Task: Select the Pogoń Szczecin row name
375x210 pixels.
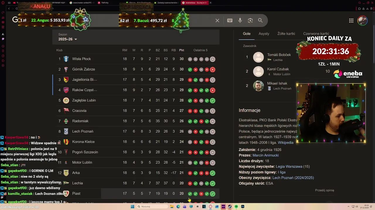Action: 85,152
